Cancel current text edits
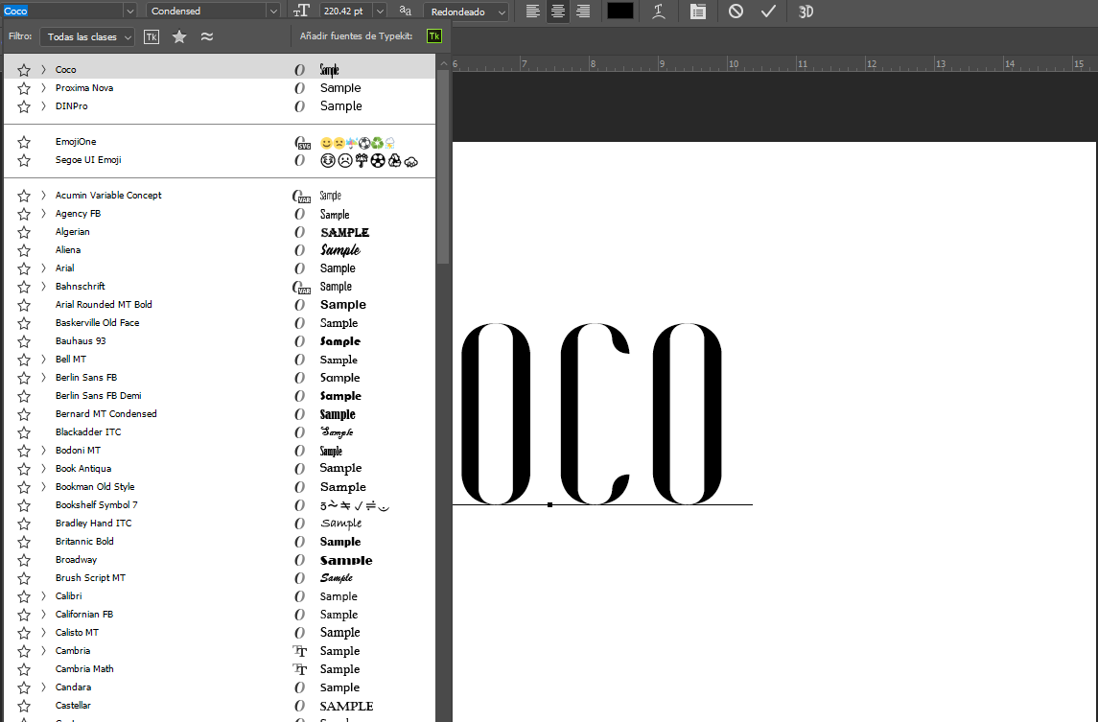The width and height of the screenshot is (1098, 722). coord(736,12)
